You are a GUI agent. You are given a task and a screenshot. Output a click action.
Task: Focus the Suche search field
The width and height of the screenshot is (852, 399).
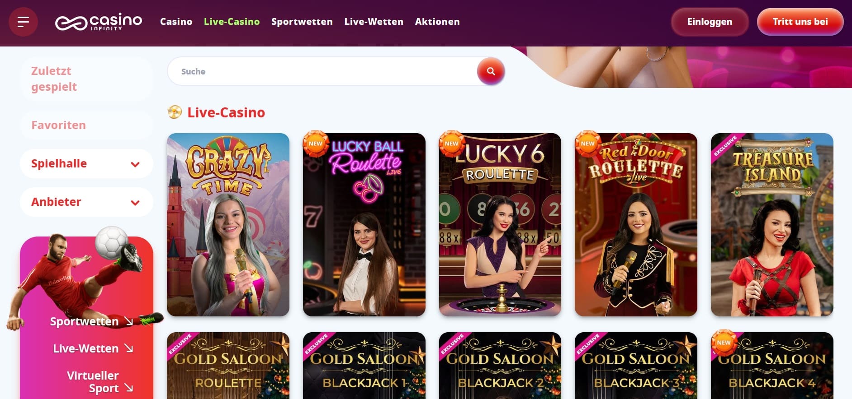tap(322, 71)
